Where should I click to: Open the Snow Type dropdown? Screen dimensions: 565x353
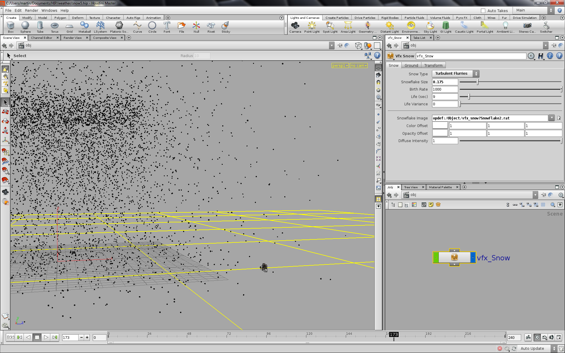(x=455, y=74)
